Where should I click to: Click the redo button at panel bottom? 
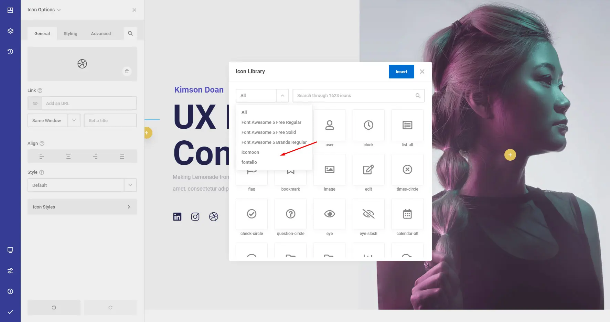pos(110,308)
